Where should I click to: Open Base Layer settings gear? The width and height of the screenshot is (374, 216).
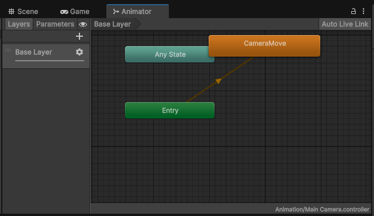(79, 52)
